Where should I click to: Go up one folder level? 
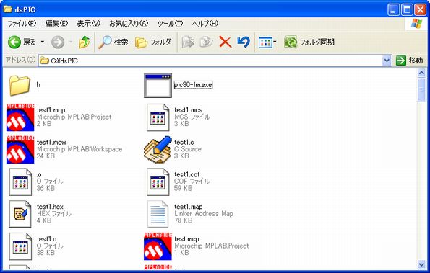coord(84,42)
